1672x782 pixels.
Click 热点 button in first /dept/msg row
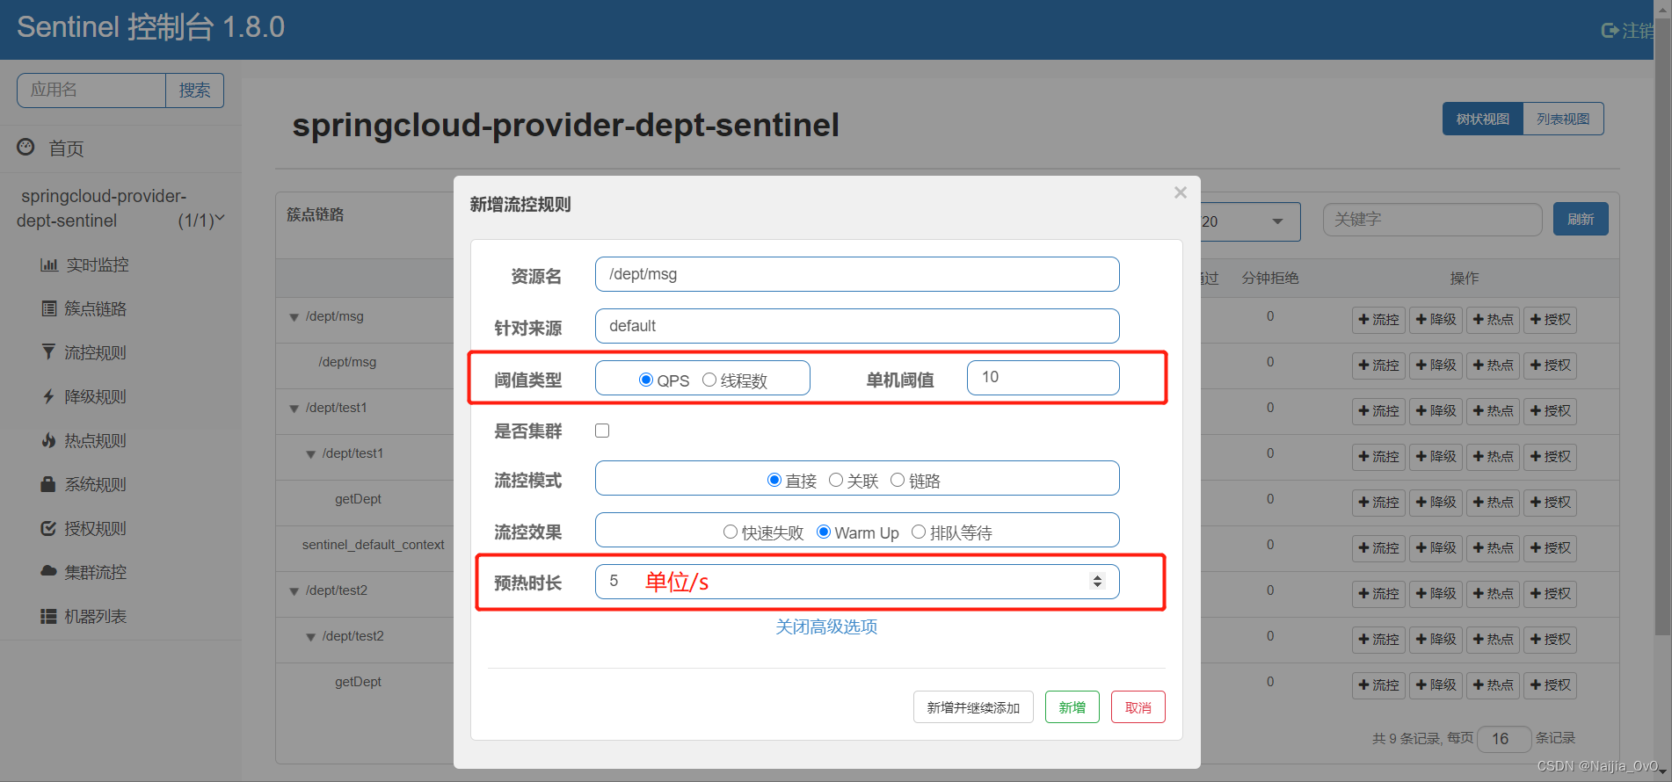point(1493,320)
